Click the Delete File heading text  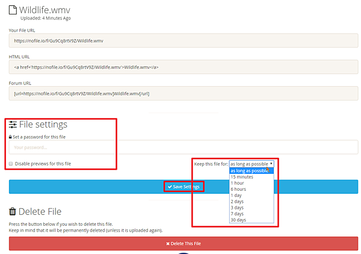click(x=40, y=211)
